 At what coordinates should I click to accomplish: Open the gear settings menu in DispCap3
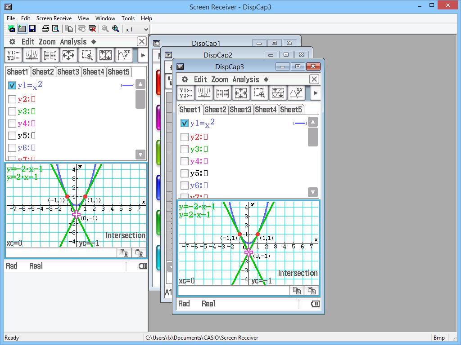185,80
